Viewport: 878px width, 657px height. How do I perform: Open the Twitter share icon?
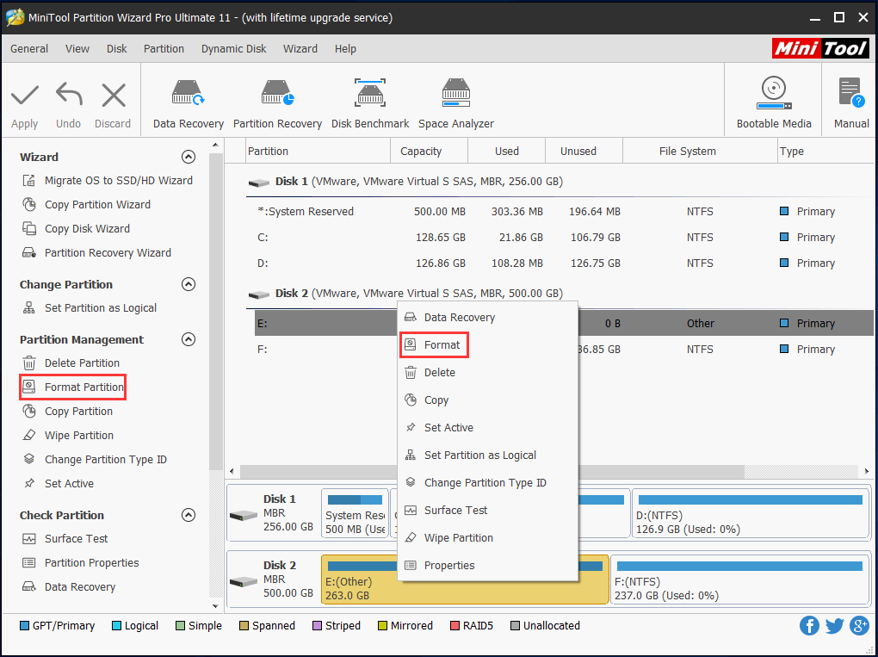(x=834, y=626)
